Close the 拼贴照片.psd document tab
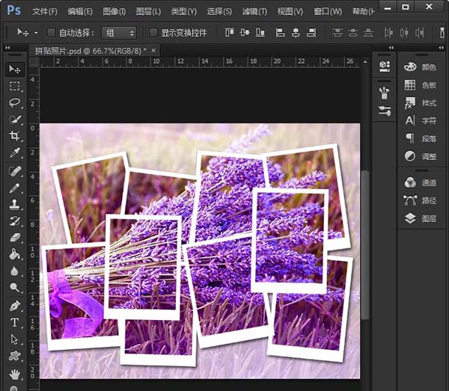 pyautogui.click(x=154, y=50)
